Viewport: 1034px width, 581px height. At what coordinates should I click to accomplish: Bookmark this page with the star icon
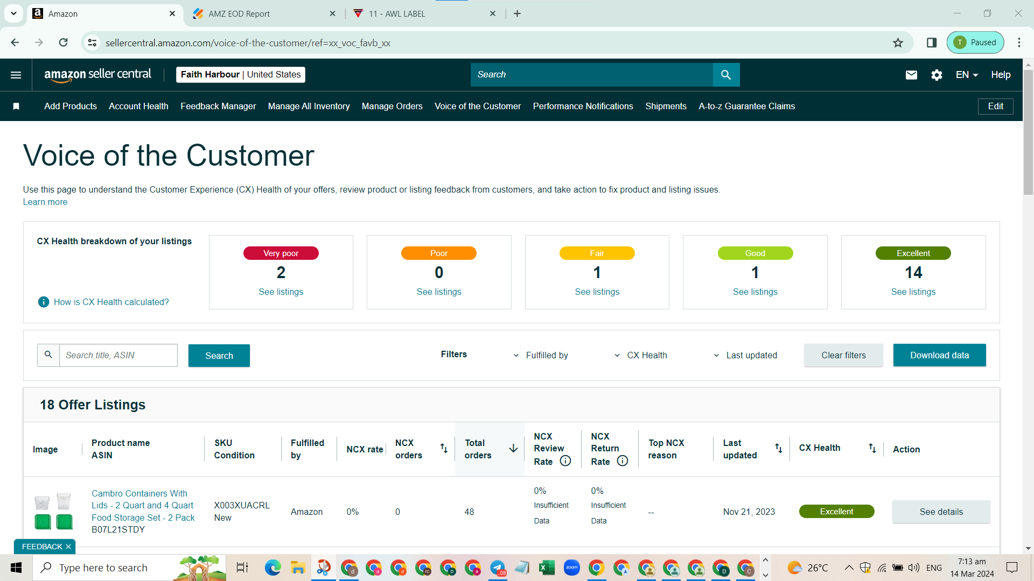tap(898, 42)
